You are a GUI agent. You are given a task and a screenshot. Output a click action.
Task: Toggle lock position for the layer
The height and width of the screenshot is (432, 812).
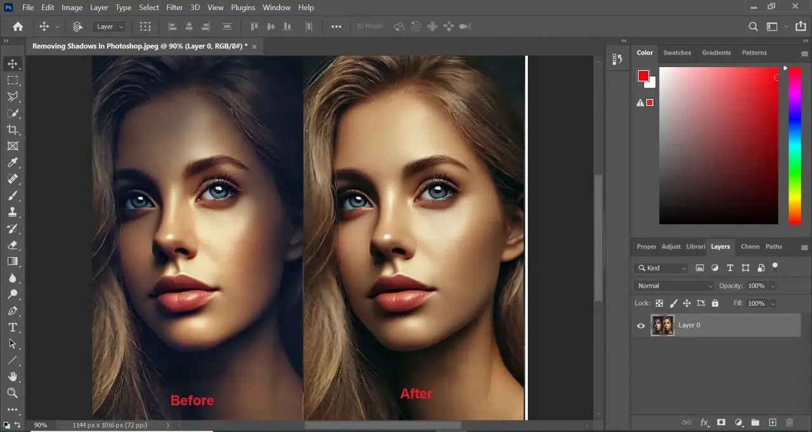(687, 303)
